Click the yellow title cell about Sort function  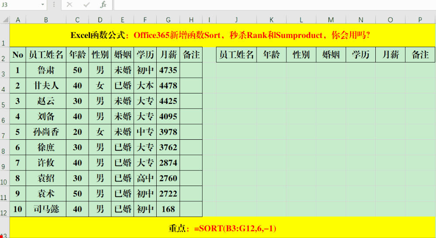223,35
